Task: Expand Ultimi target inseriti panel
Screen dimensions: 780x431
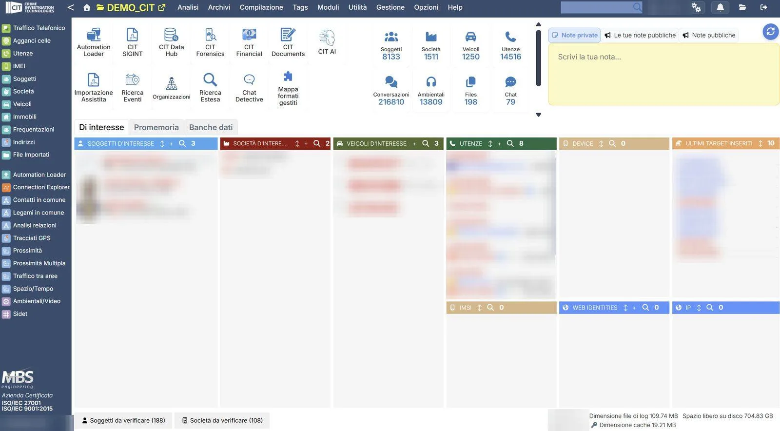Action: (760, 144)
